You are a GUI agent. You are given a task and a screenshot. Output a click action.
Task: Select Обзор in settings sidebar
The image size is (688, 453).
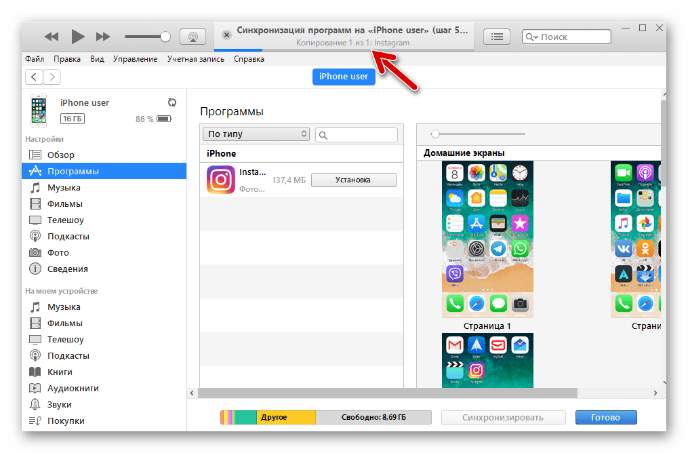click(x=104, y=155)
